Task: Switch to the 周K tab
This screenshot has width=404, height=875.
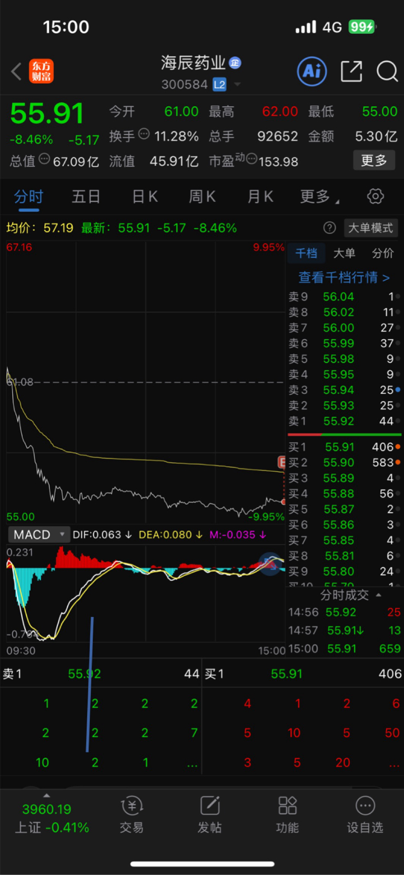Action: (202, 197)
